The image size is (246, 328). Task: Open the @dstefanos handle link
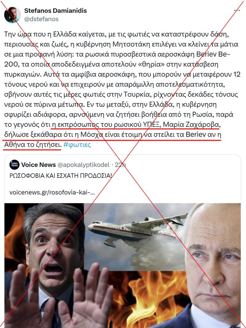click(x=41, y=19)
